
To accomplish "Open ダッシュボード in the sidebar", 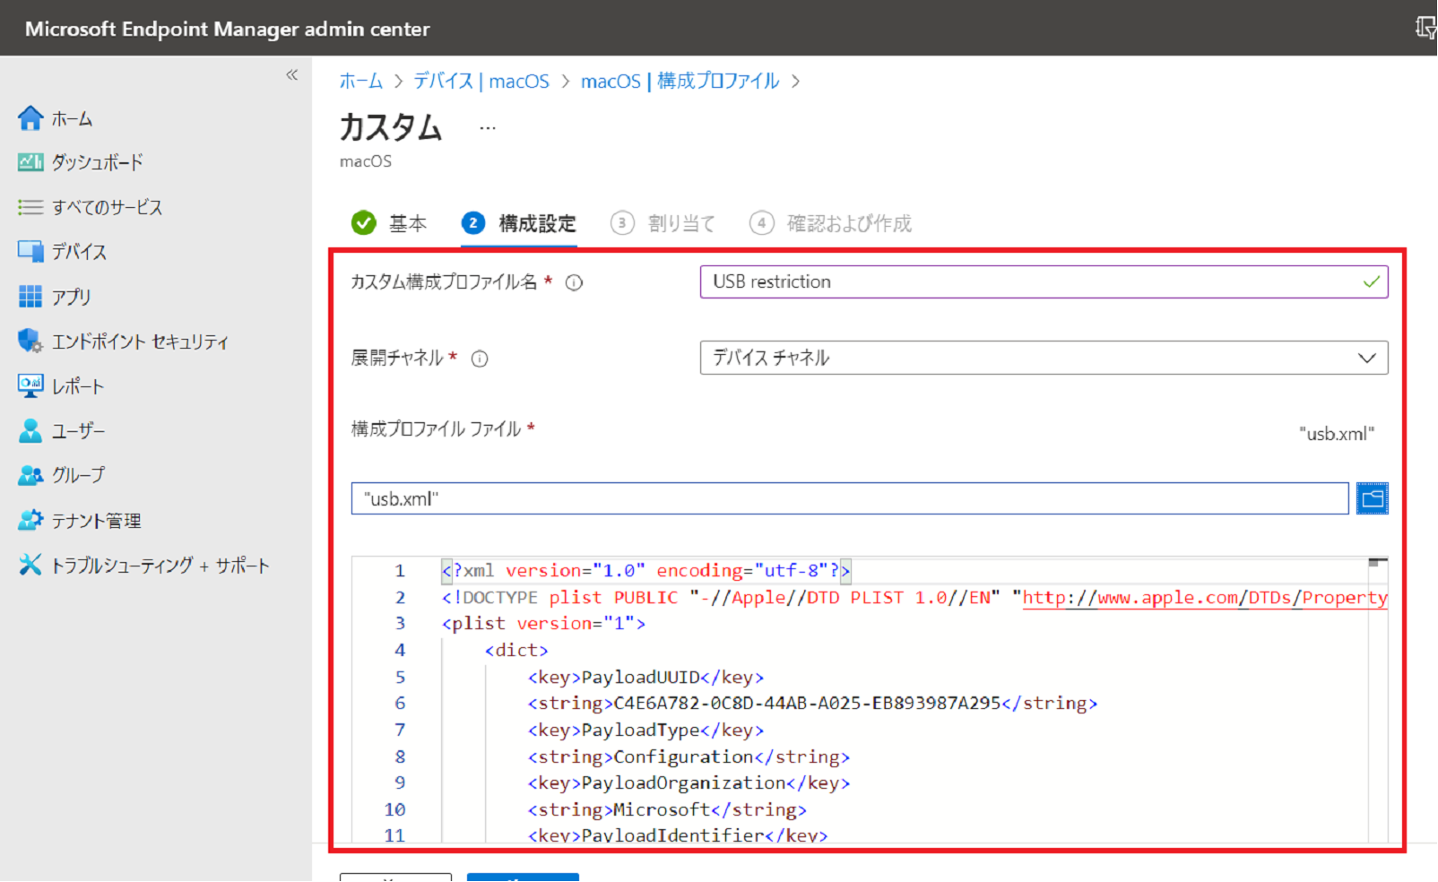I will 98,162.
